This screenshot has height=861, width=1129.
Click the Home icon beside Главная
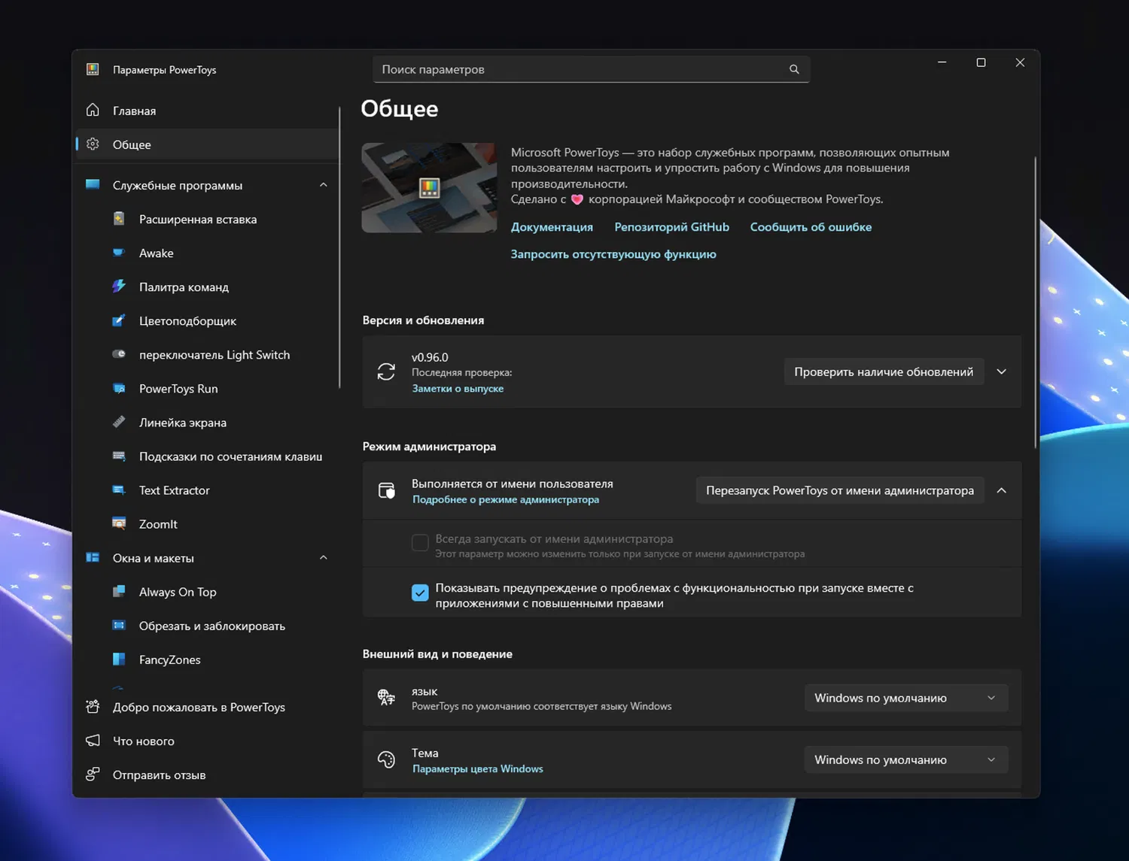tap(93, 110)
